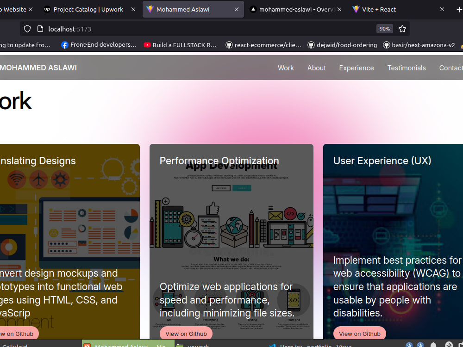Open a new browser tab
This screenshot has height=347, width=463.
[x=459, y=9]
